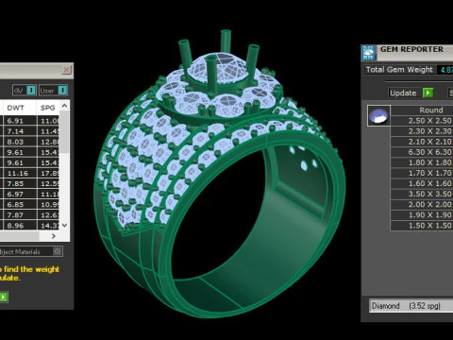Select the 6.97 DWT cell
Image resolution: width=453 pixels, height=340 pixels.
(20, 195)
